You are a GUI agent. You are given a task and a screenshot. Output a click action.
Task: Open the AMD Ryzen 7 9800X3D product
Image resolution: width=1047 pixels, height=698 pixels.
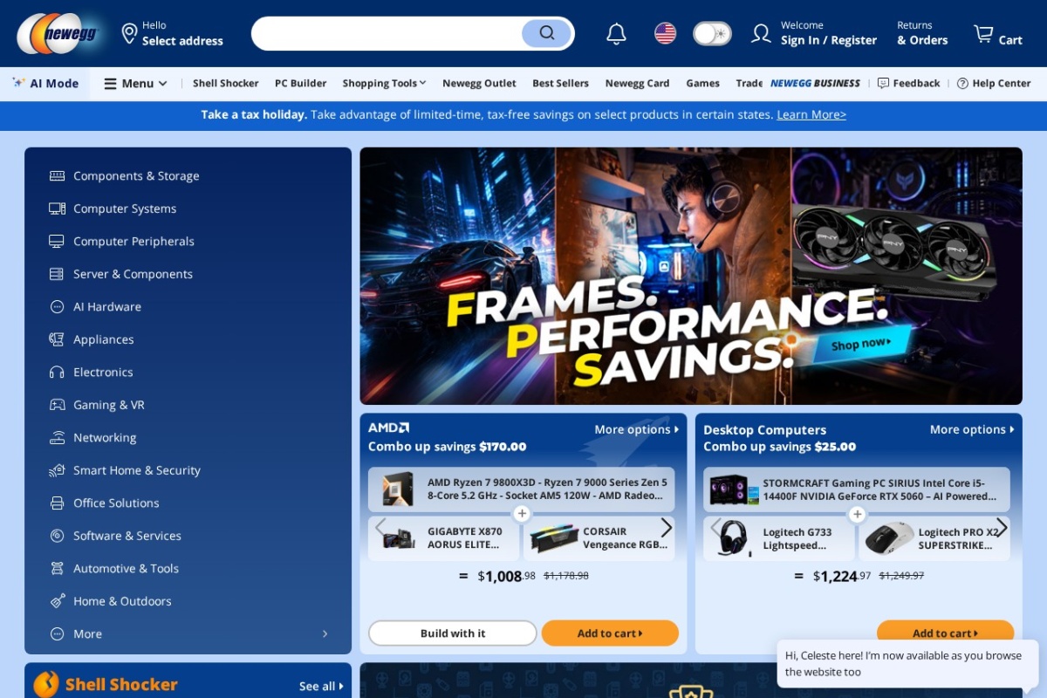pos(521,489)
